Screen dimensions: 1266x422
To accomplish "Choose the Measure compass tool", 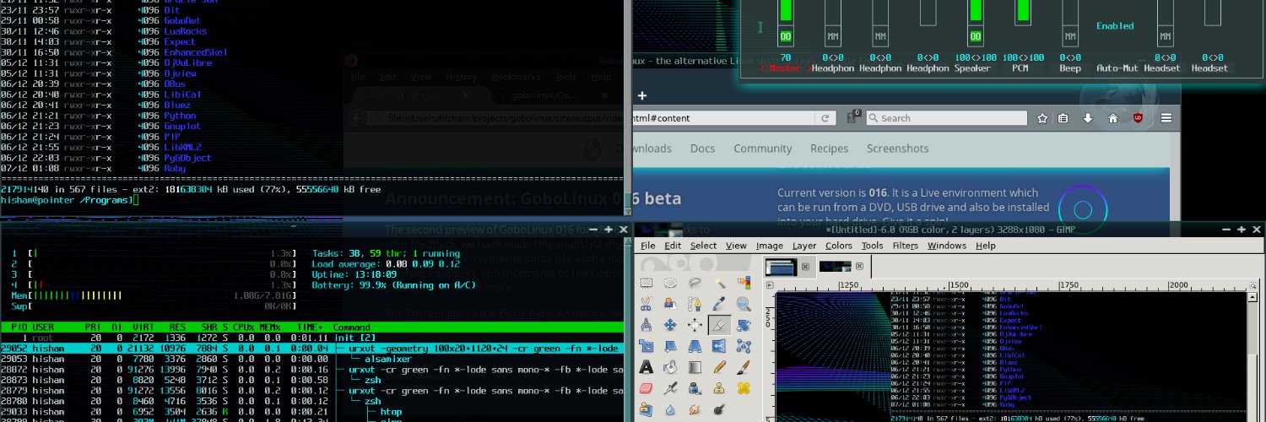I will [x=646, y=325].
